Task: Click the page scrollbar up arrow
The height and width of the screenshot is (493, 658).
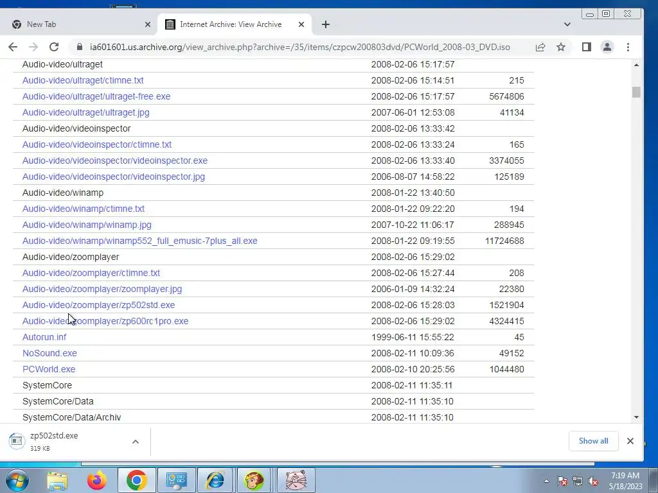Action: click(637, 65)
